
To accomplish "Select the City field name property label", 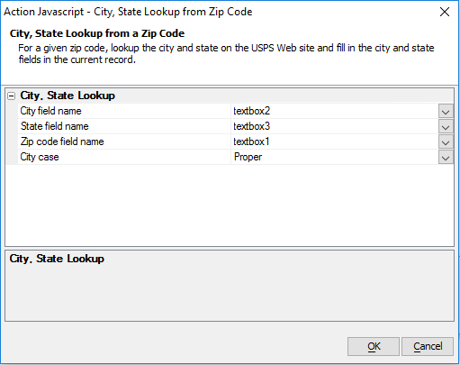I will tap(124, 111).
